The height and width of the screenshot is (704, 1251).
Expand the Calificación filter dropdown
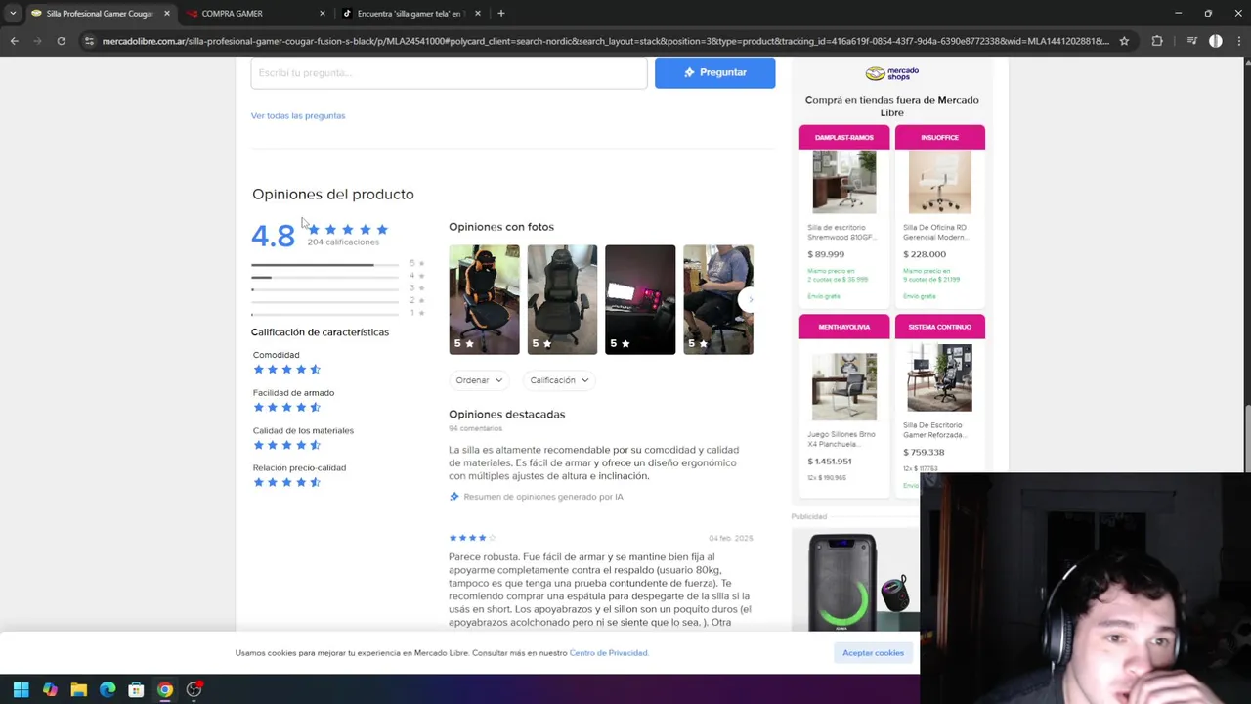pos(560,380)
